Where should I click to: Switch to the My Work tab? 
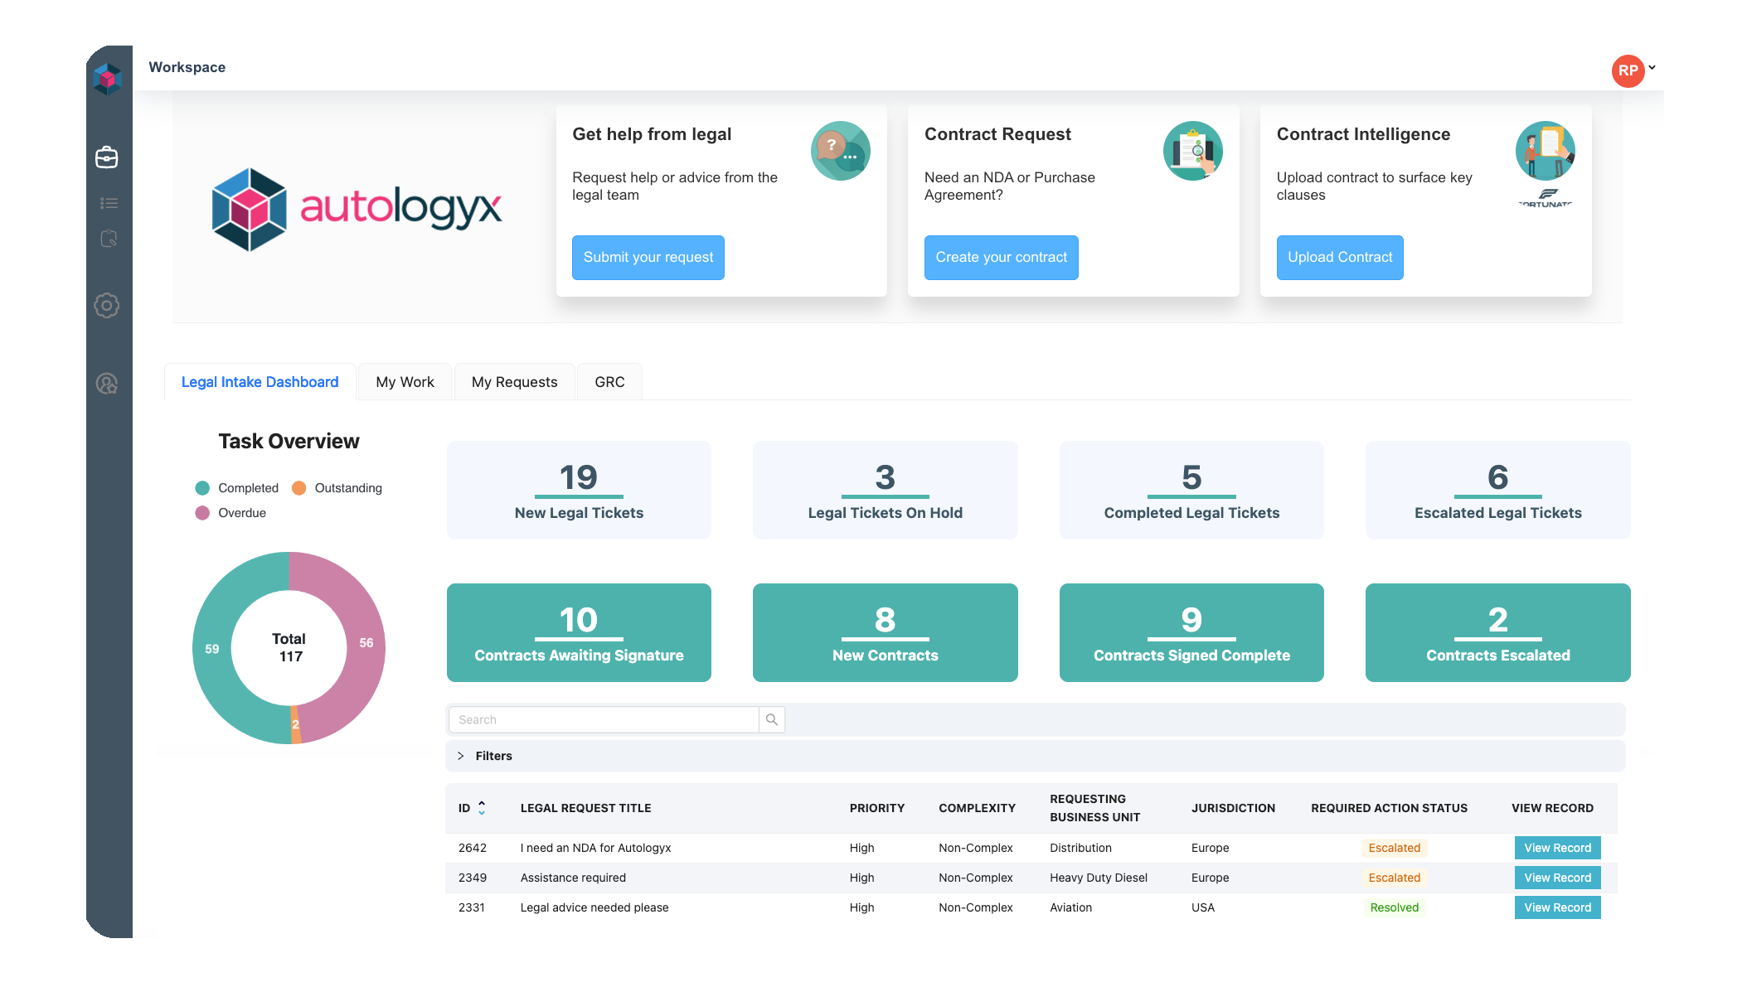point(405,382)
